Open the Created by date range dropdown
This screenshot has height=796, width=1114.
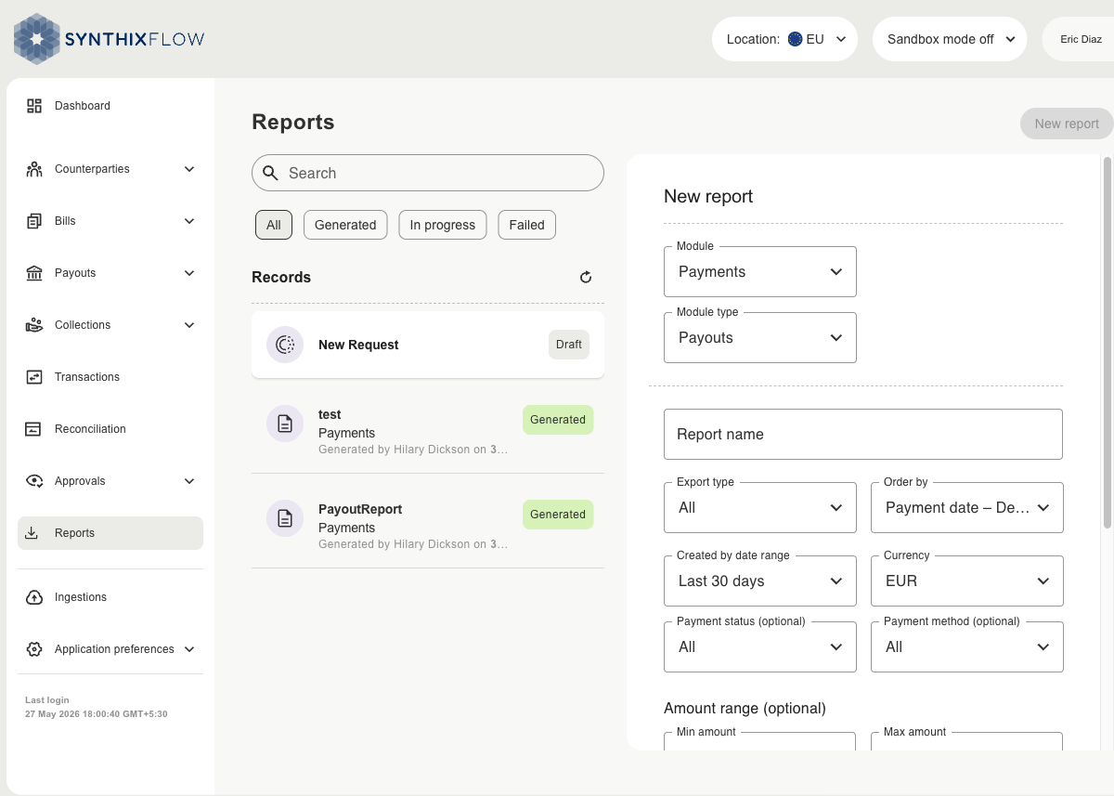760,581
